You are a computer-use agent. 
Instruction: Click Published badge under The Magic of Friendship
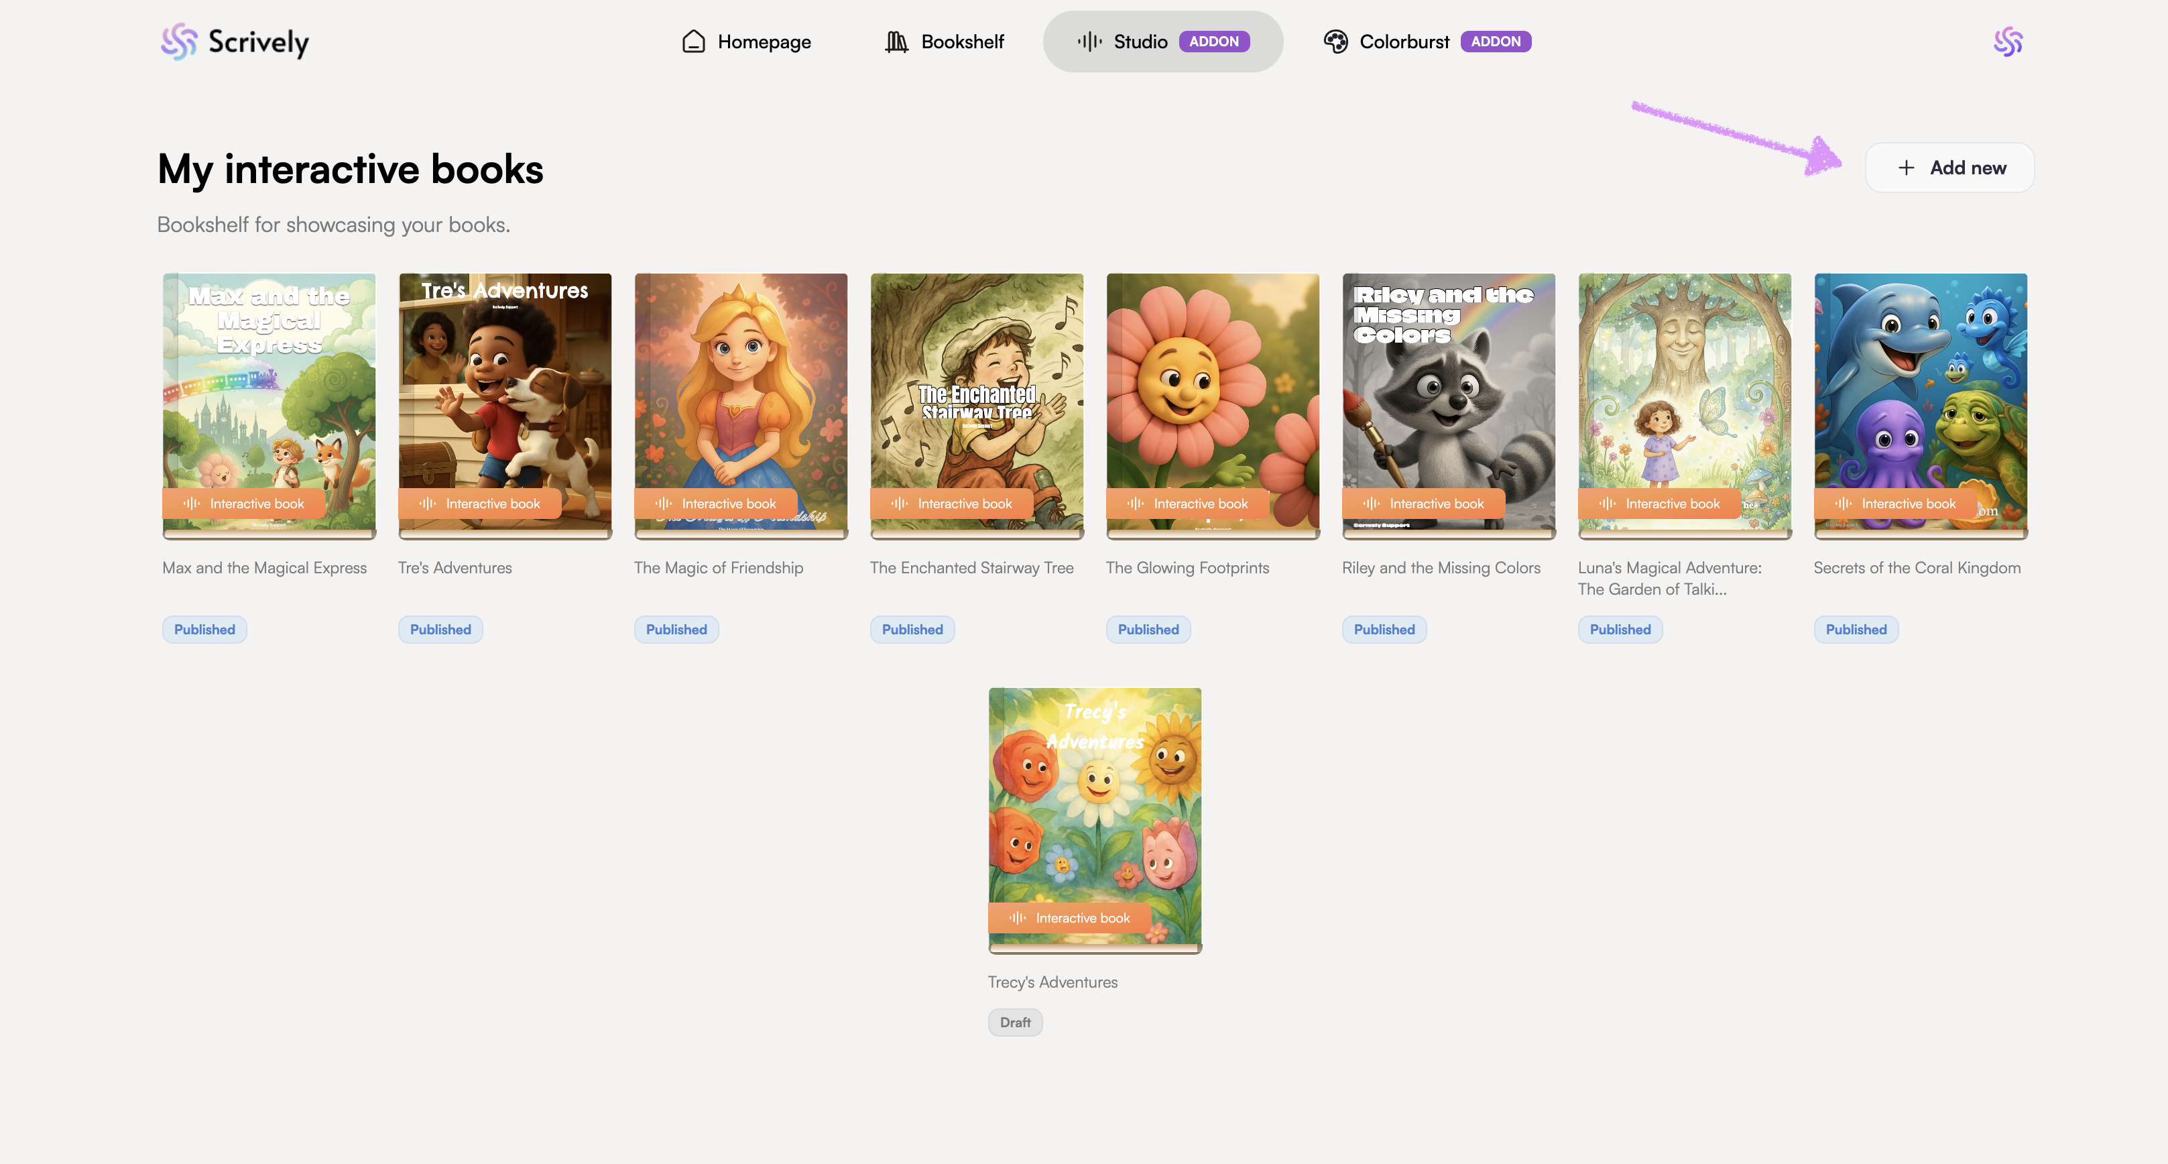676,629
